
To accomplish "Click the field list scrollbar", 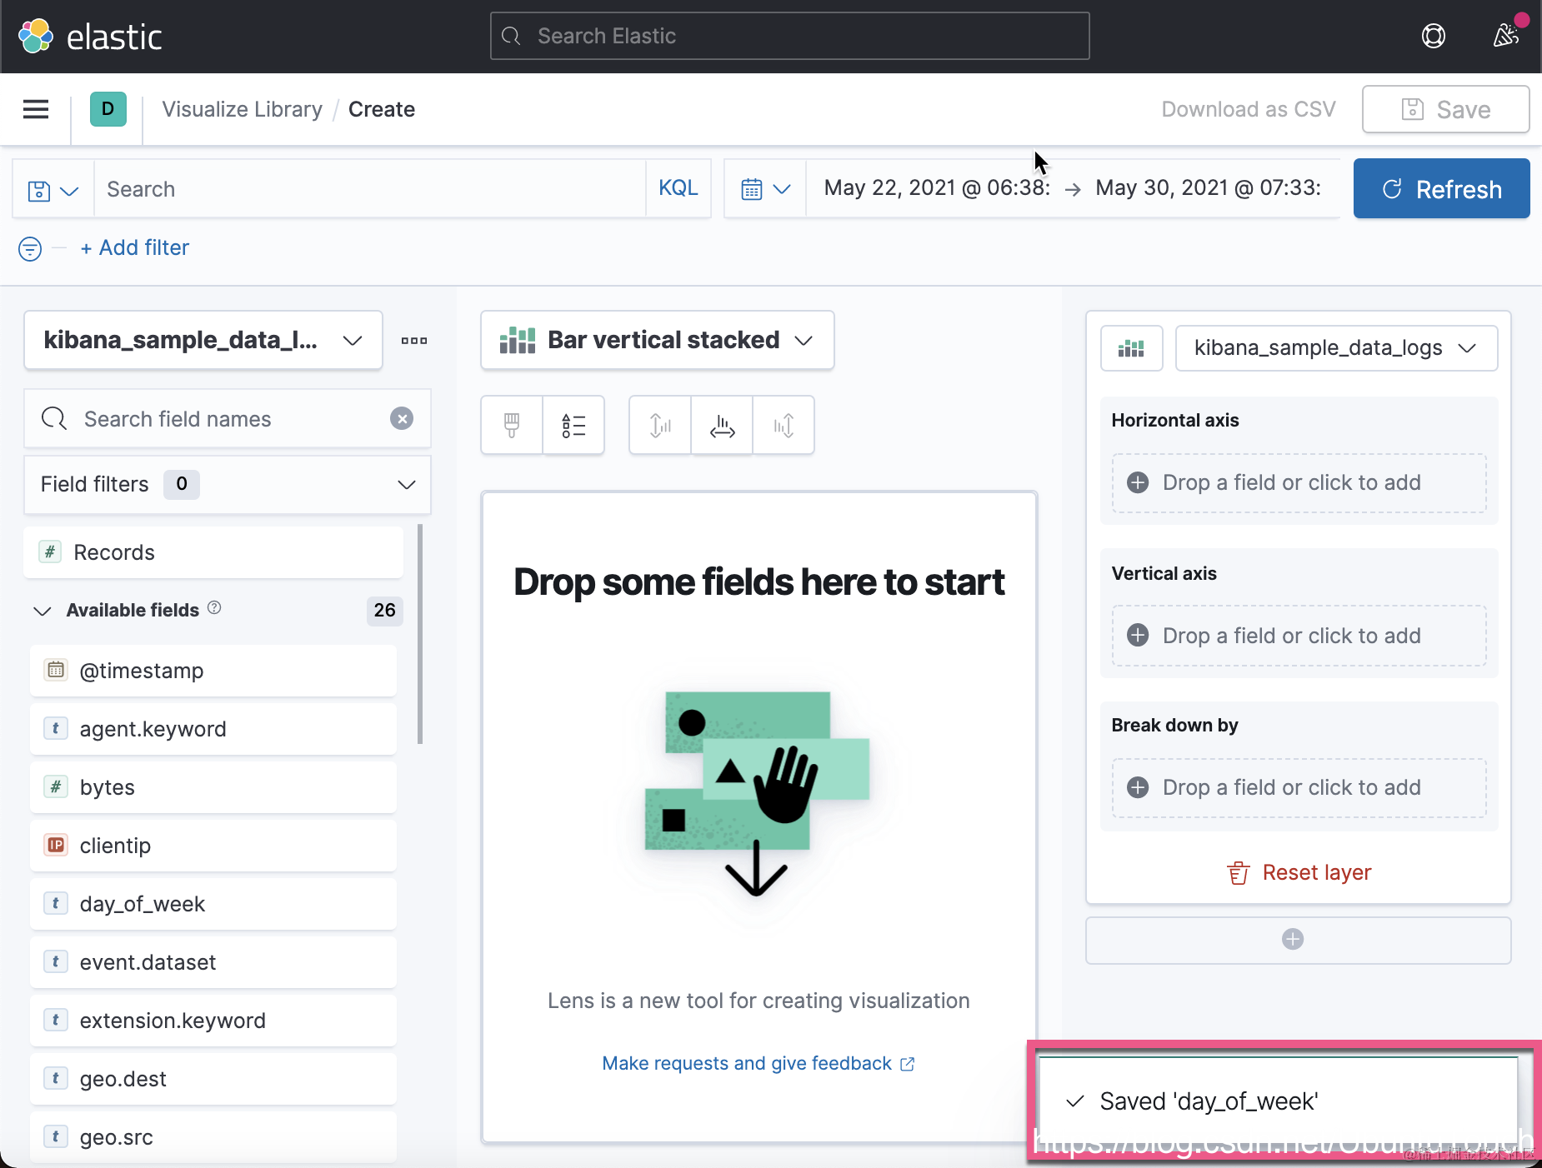I will (x=420, y=634).
